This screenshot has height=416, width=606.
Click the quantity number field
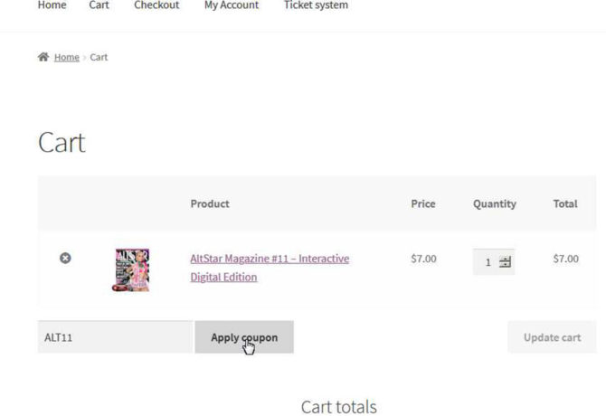point(488,262)
